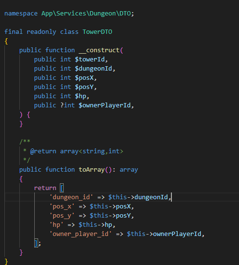
Task: Click the $posX constructor parameter
Action: click(84, 78)
